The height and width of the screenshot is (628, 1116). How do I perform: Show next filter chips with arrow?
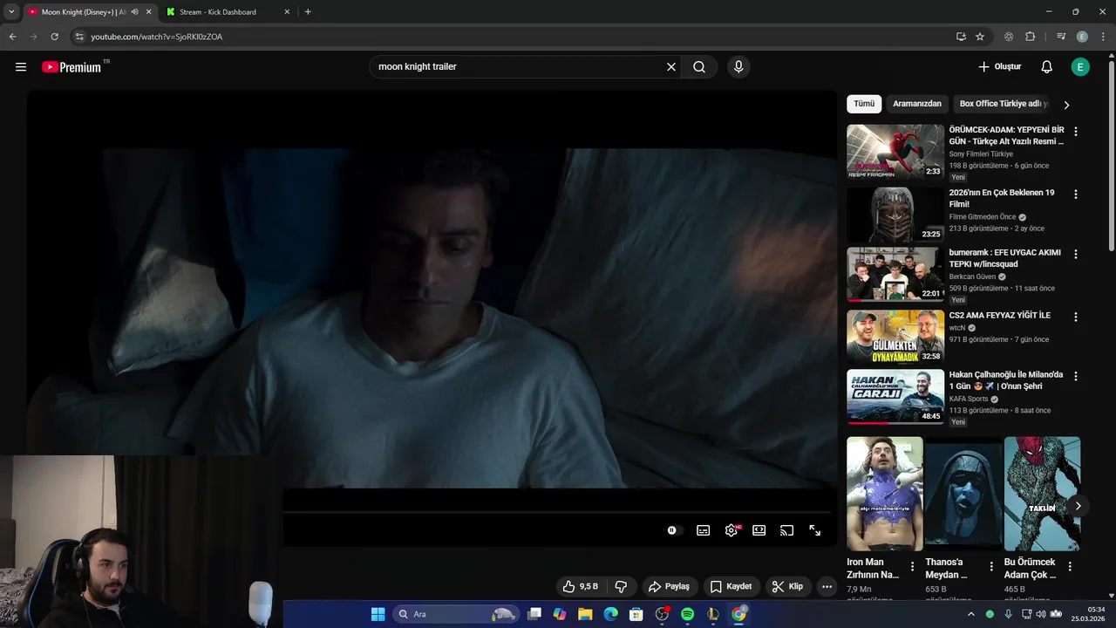point(1066,105)
